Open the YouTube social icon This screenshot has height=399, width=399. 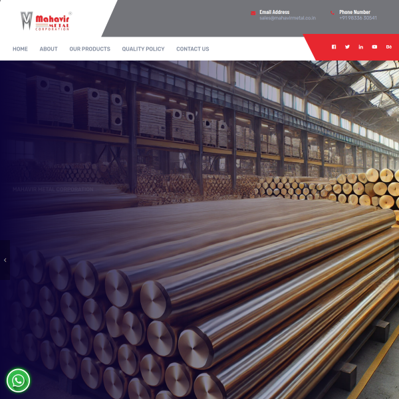point(374,47)
